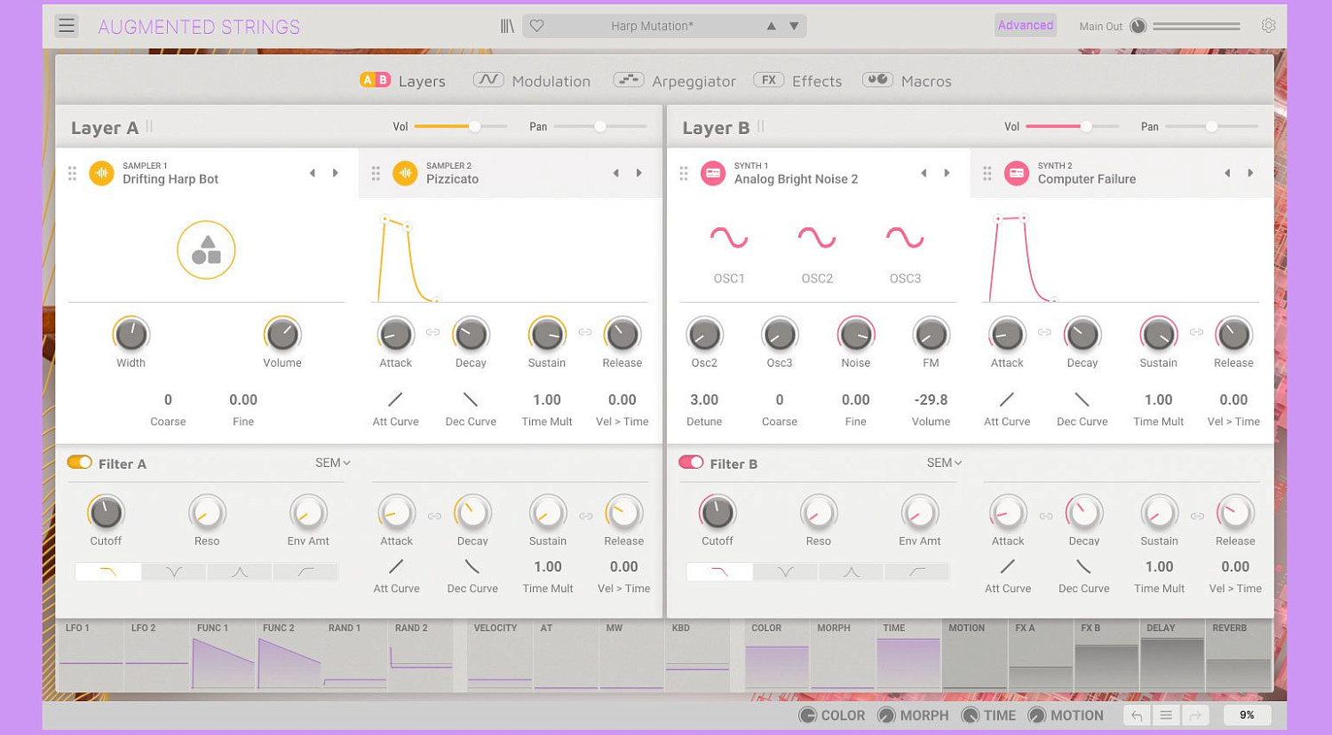
Task: Select Filter A notch filter shape
Action: point(174,572)
